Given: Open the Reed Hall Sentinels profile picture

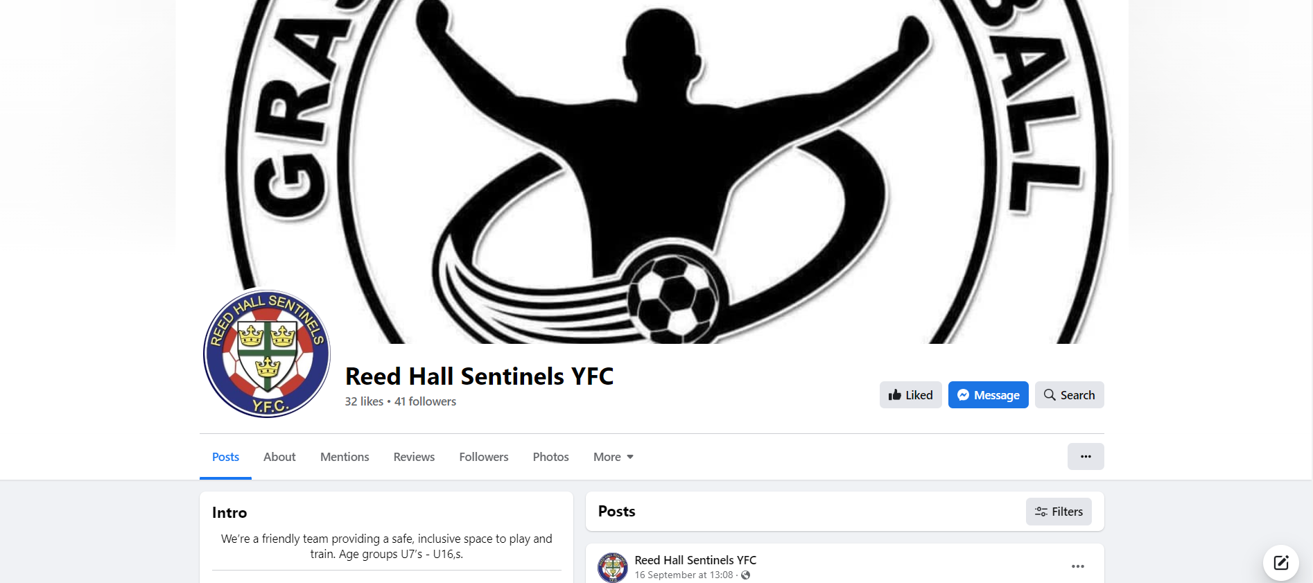Looking at the screenshot, I should click(x=267, y=354).
